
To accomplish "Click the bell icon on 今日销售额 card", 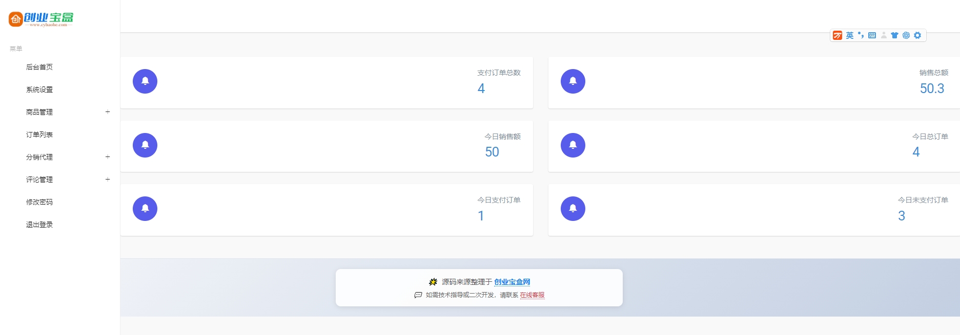I will 145,145.
